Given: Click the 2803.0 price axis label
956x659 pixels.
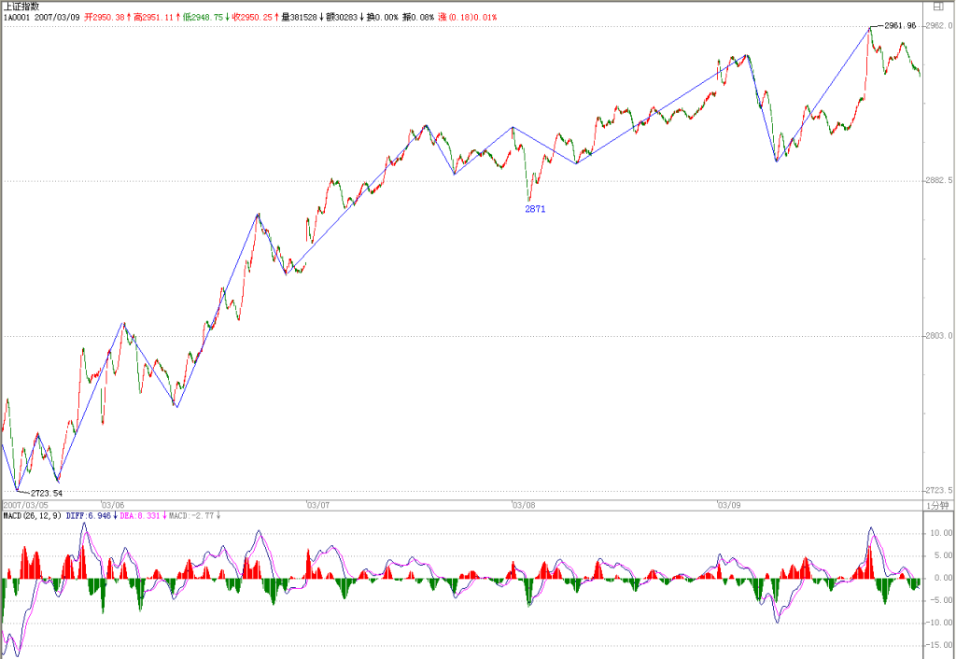Looking at the screenshot, I should (939, 336).
